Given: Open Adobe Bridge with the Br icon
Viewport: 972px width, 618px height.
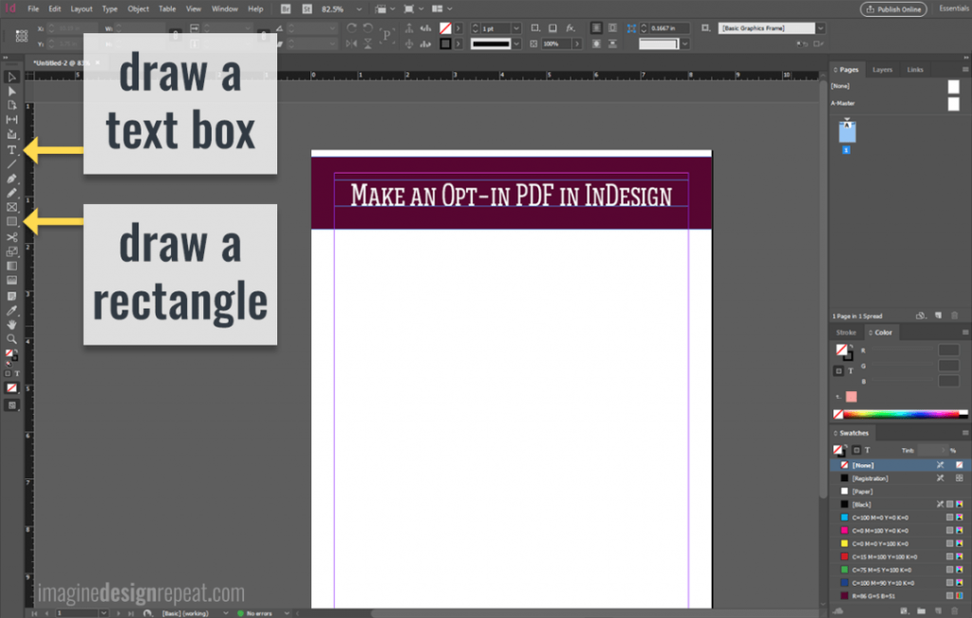Looking at the screenshot, I should tap(284, 9).
